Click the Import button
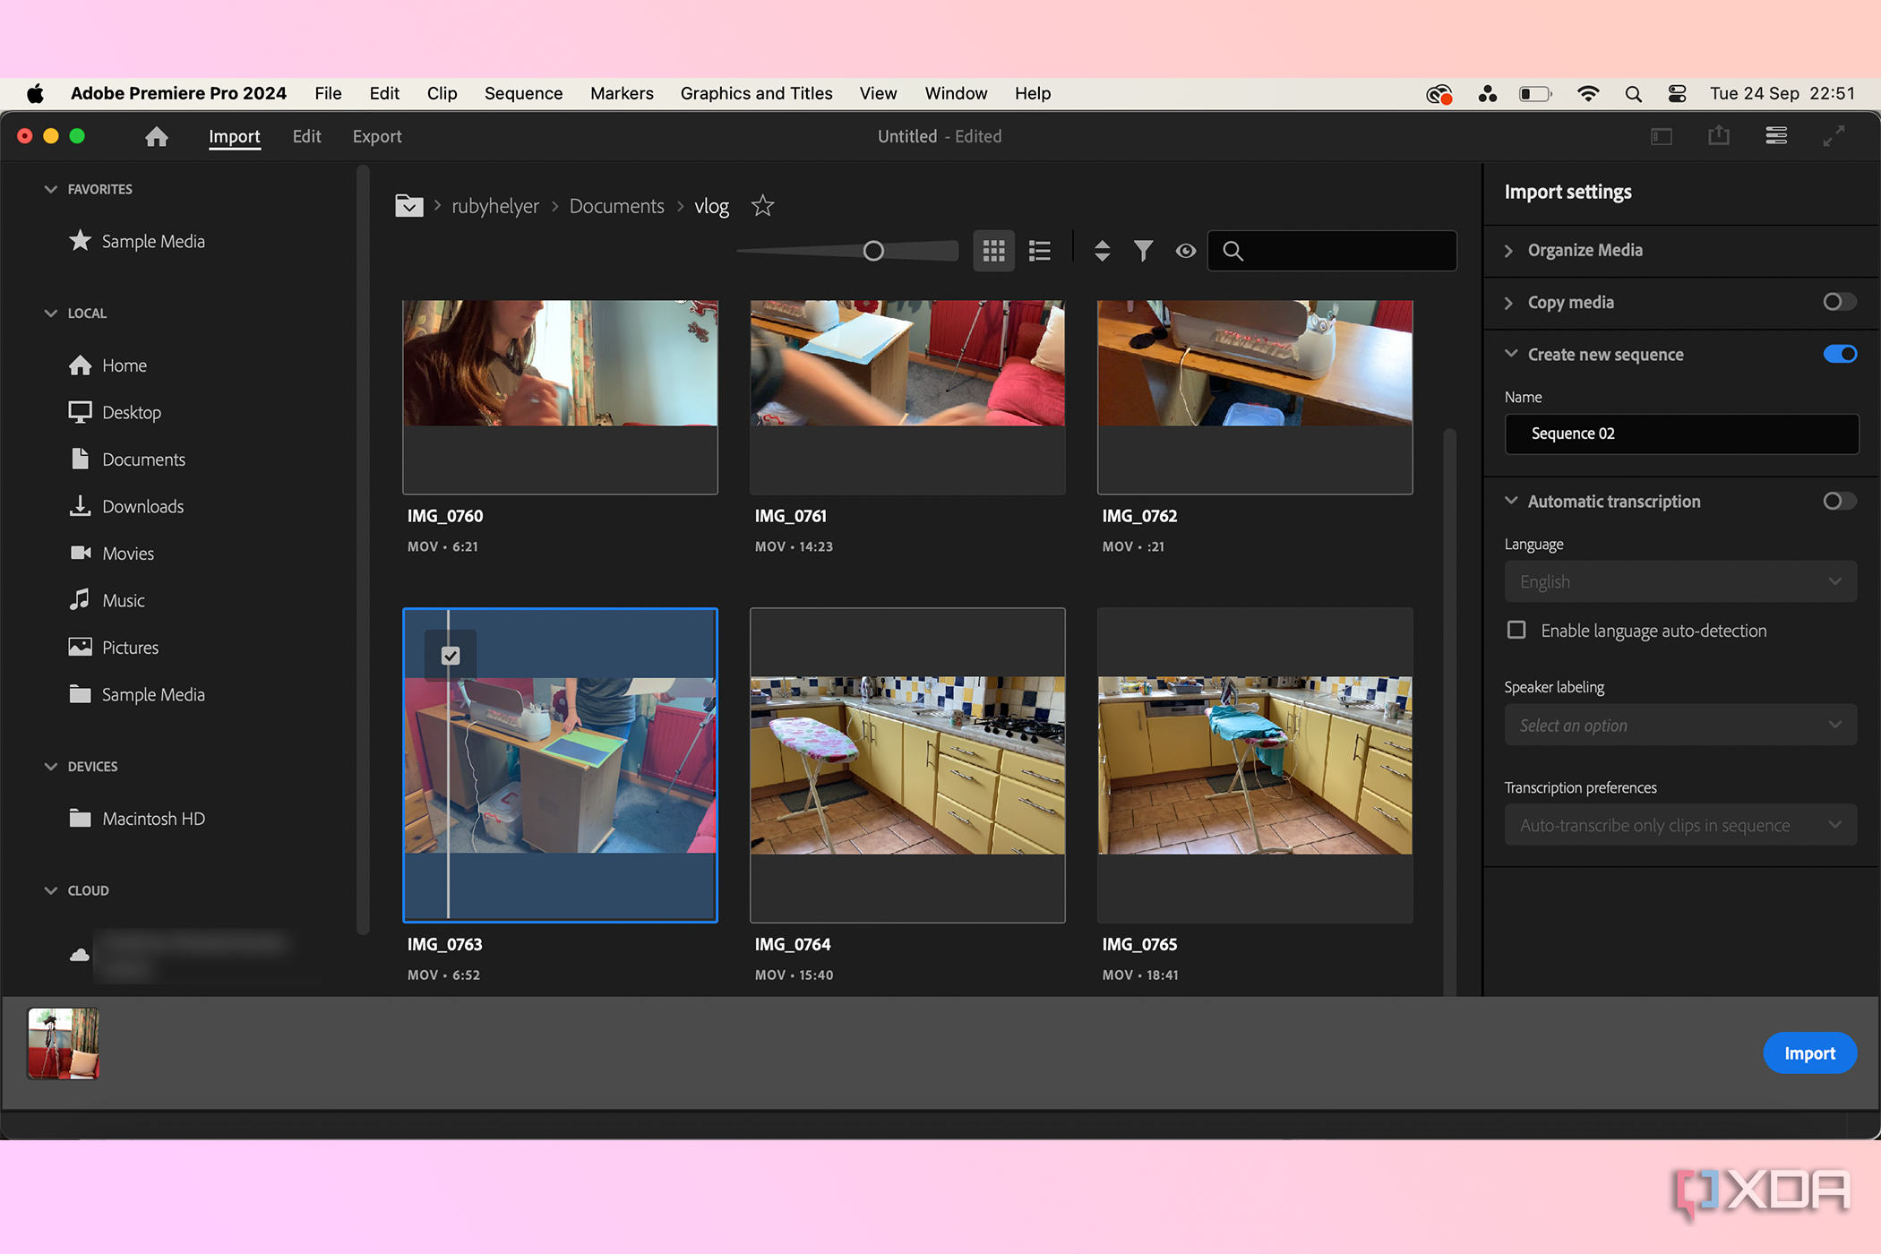The width and height of the screenshot is (1881, 1254). pos(1809,1053)
